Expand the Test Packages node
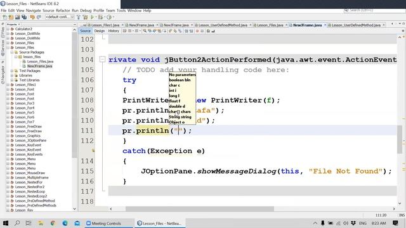This screenshot has width=406, height=228. pyautogui.click(x=12, y=70)
